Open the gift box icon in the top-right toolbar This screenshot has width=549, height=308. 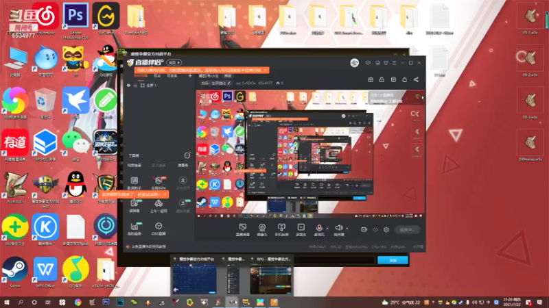(x=371, y=79)
